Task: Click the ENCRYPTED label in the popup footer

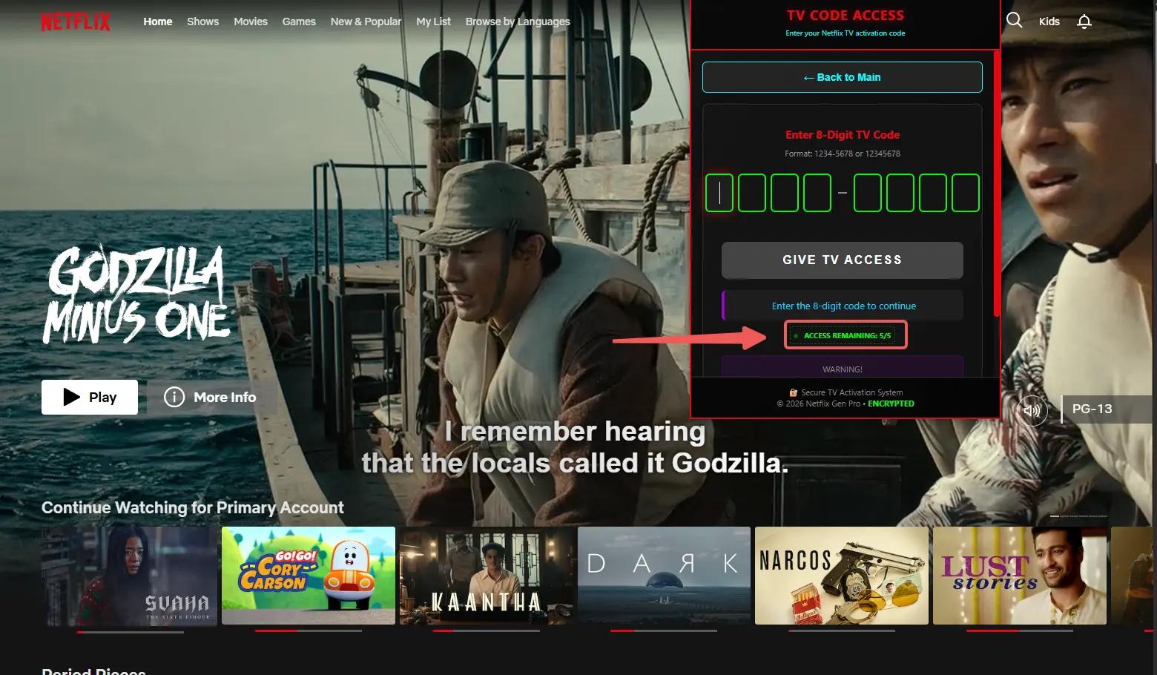Action: [x=891, y=404]
